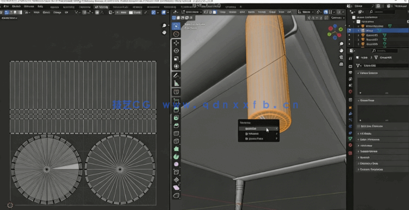Toggle UV editor overlays button
The image size is (409, 210).
point(164,12)
